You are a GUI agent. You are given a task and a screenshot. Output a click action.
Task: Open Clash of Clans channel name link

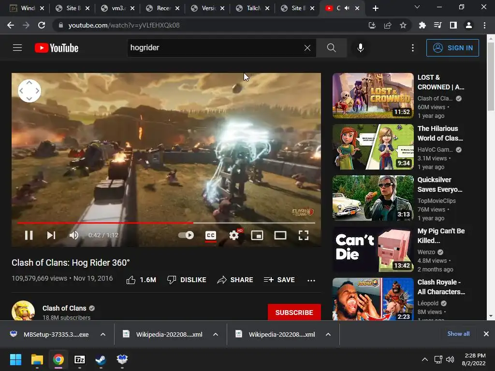tap(64, 308)
